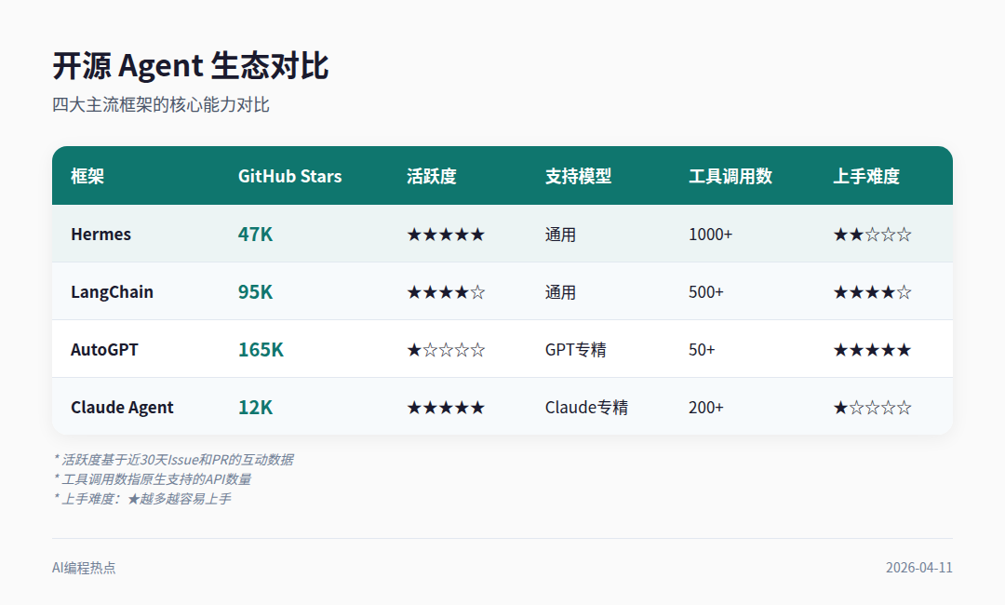Click Hermes activity star rating
Image resolution: width=1005 pixels, height=605 pixels.
[x=446, y=235]
